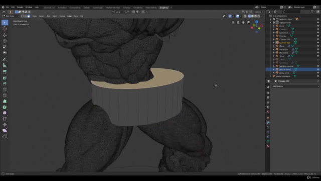Viewport: 321px width, 181px height.
Task: Switch to solid viewport shading
Action: (252, 16)
